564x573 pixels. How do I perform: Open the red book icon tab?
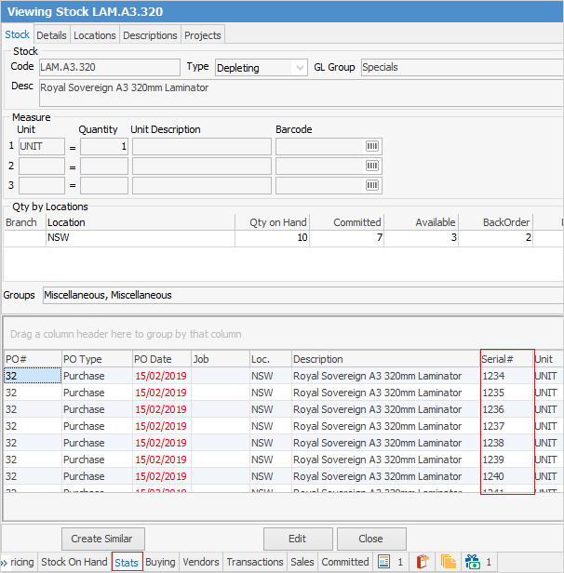[422, 562]
